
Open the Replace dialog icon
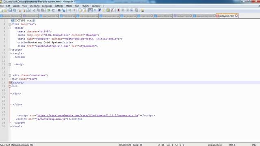pos(64,10)
